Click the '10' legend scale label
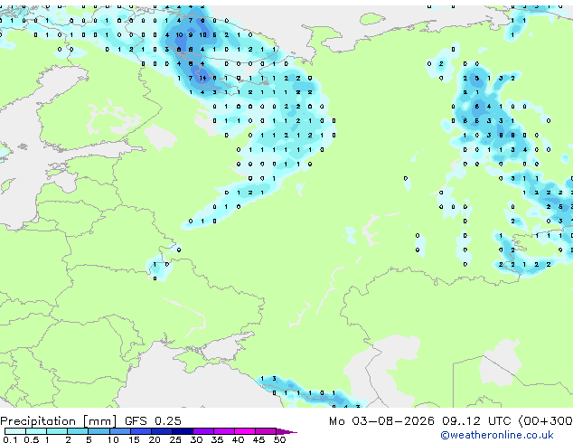This screenshot has height=443, width=573. (113, 439)
